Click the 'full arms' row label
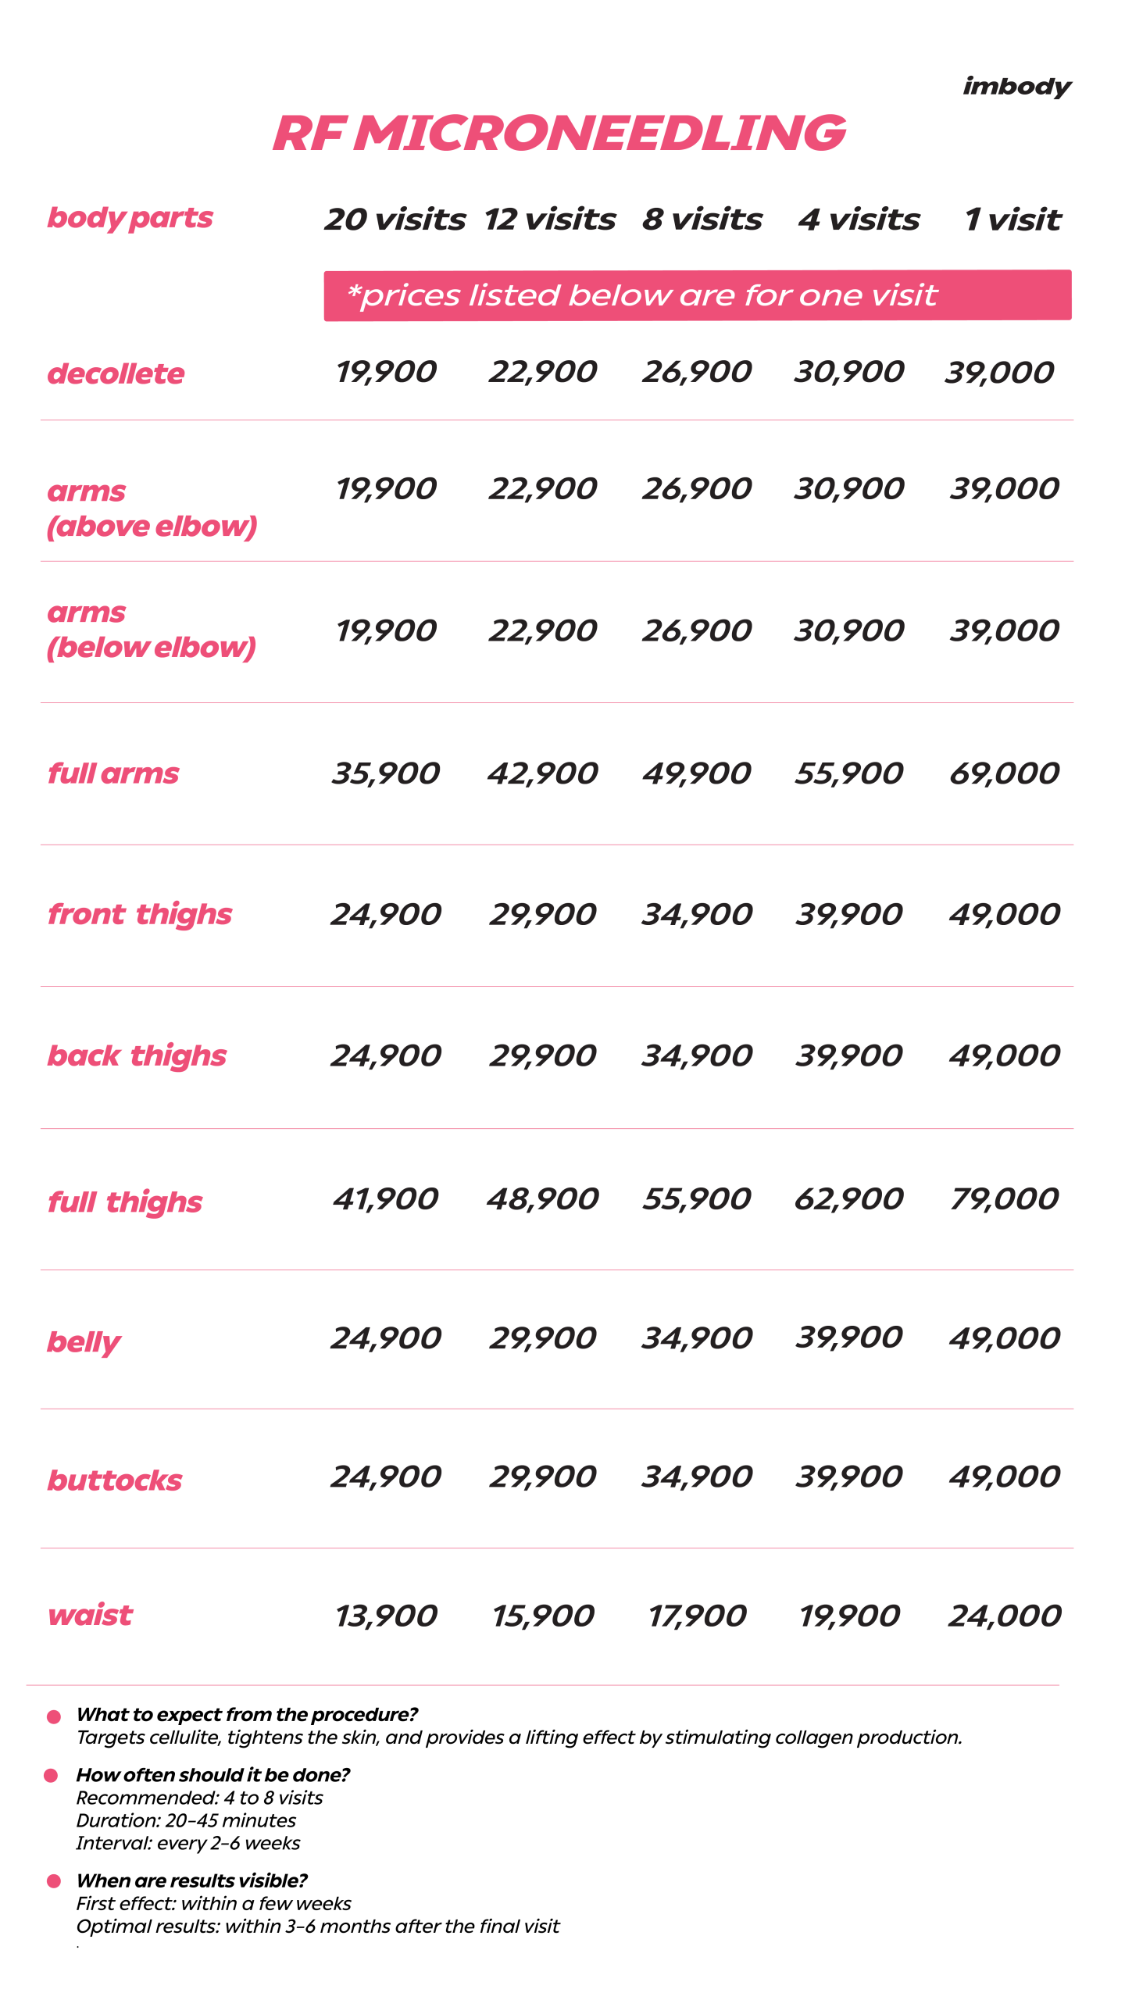 click(x=113, y=773)
